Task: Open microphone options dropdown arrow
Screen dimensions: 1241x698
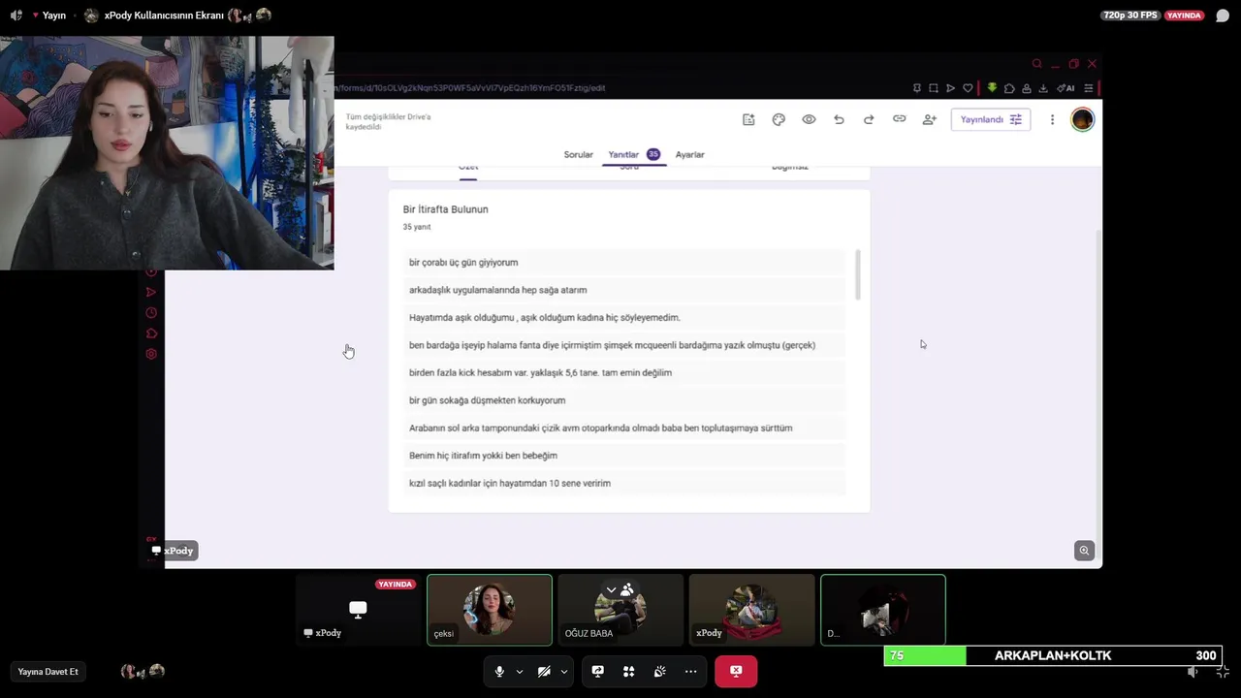Action: [519, 671]
